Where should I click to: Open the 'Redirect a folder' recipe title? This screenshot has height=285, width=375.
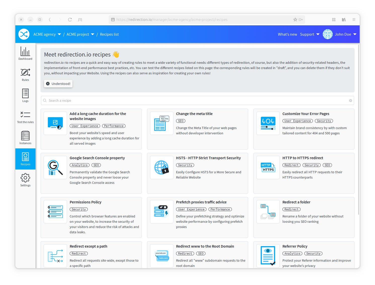[296, 202]
